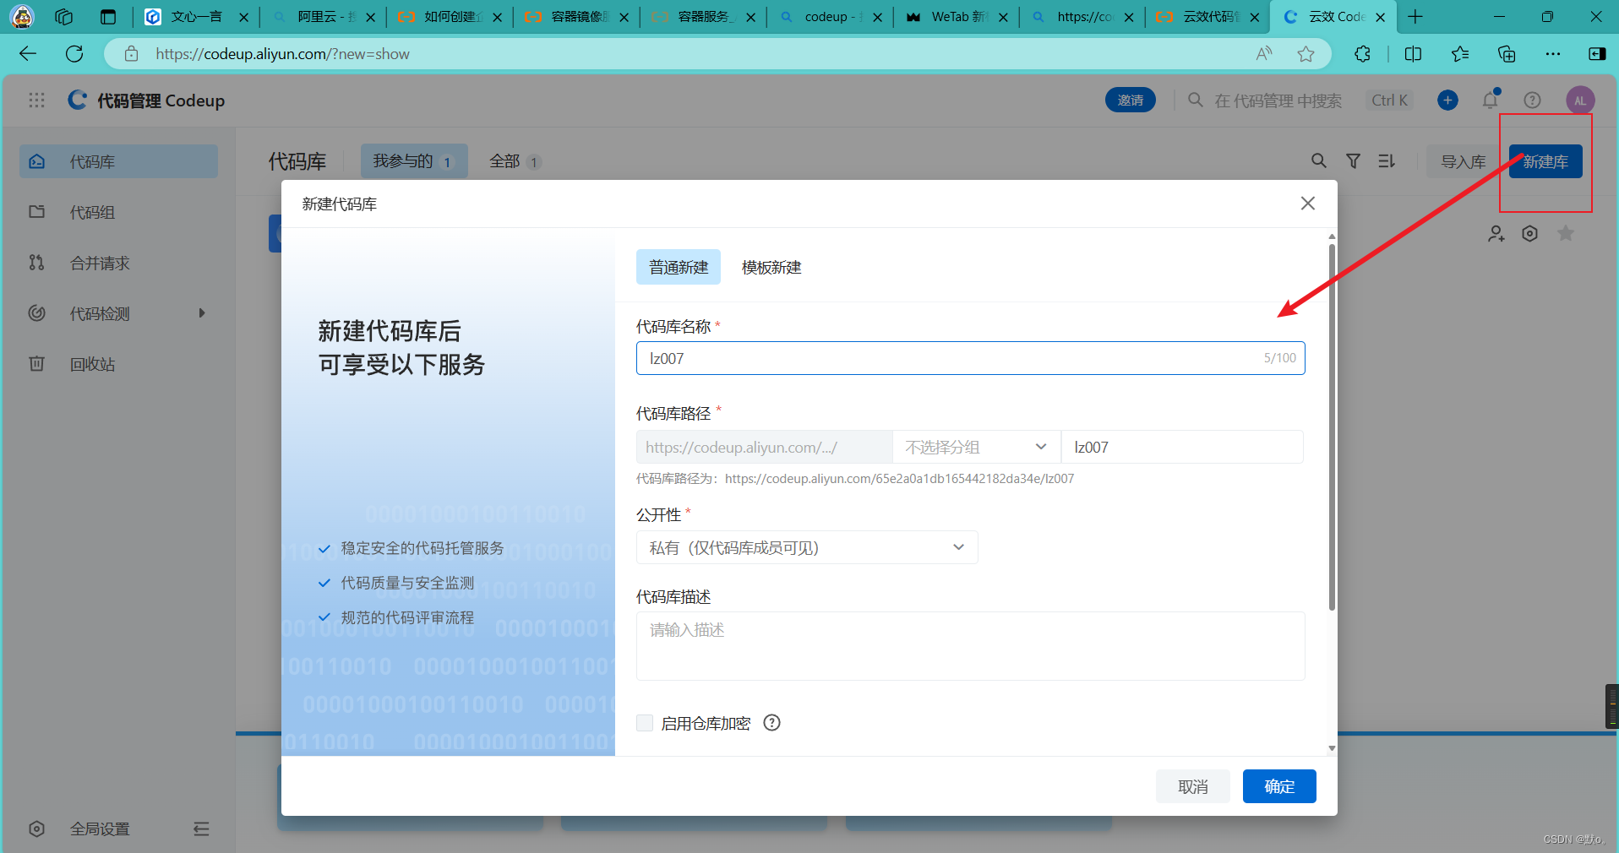Image resolution: width=1619 pixels, height=853 pixels.
Task: Open the app launcher grid icon
Action: point(36,101)
